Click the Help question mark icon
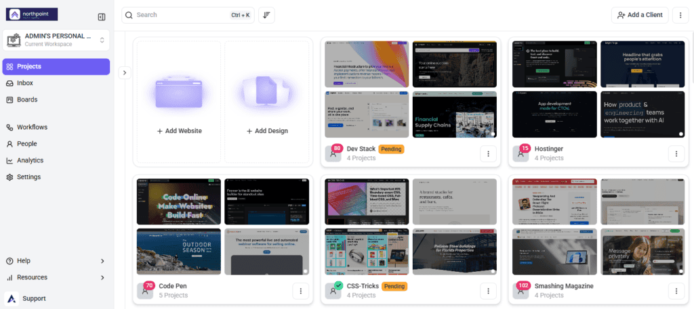Screen dimensions: 694x309 [x=9, y=261]
